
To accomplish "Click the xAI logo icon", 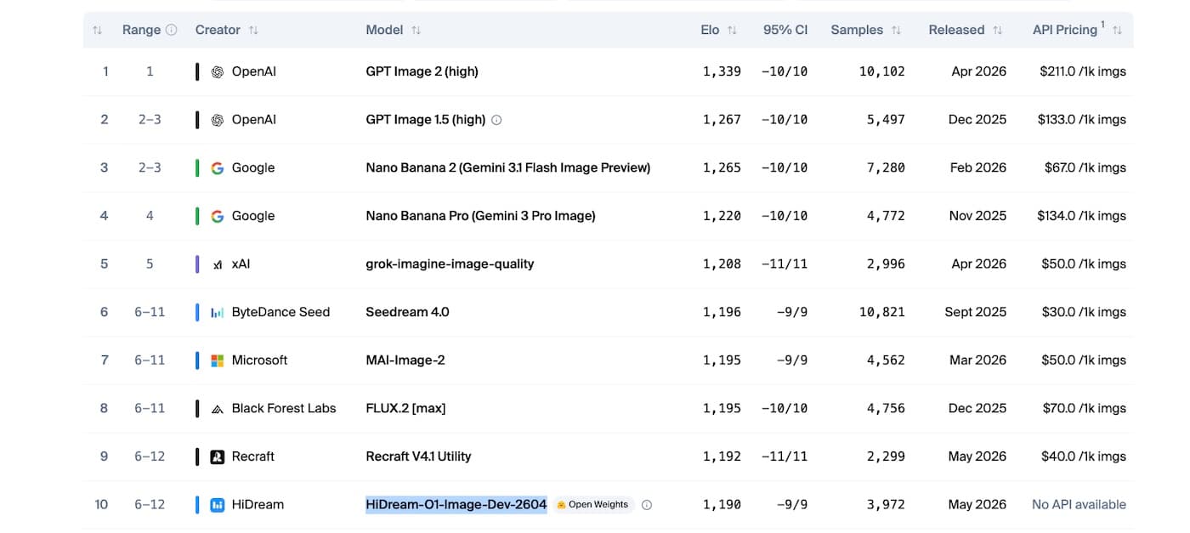I will pyautogui.click(x=218, y=264).
